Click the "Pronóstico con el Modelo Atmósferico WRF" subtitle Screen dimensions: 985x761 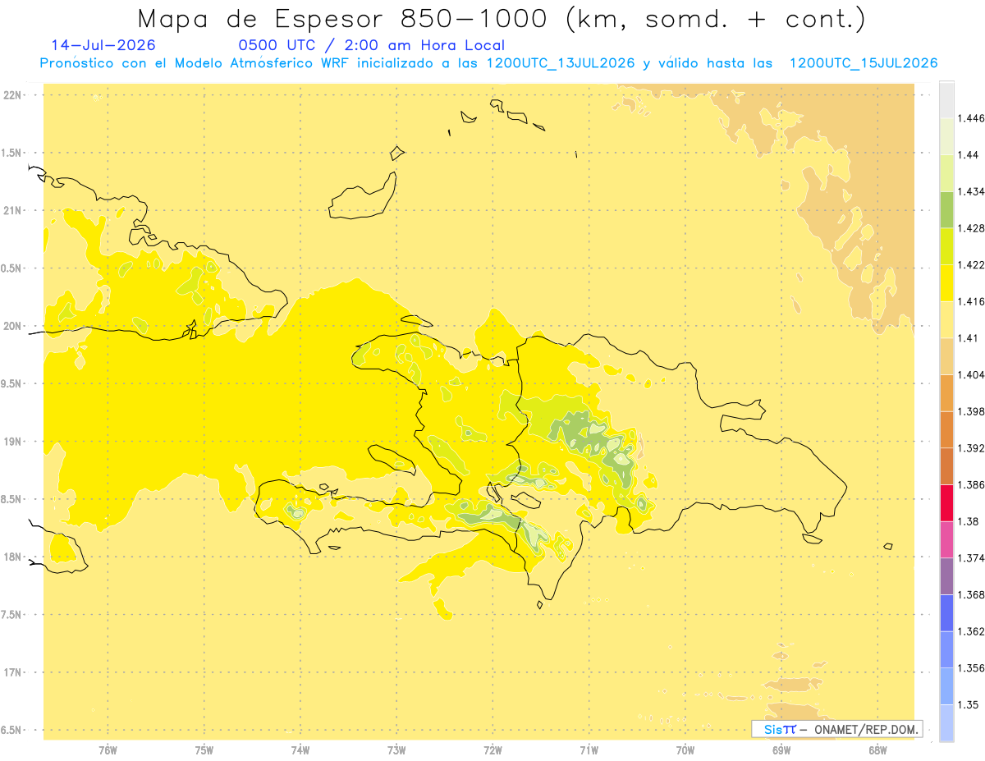pyautogui.click(x=188, y=63)
